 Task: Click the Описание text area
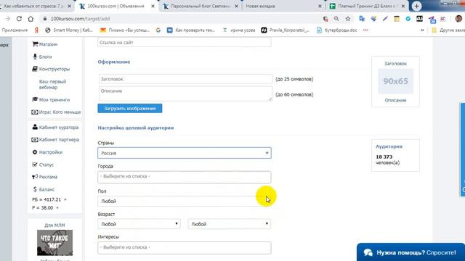point(186,94)
